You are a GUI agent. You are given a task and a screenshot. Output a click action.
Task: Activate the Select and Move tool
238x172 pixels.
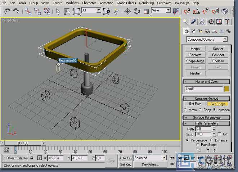pyautogui.click(x=127, y=12)
